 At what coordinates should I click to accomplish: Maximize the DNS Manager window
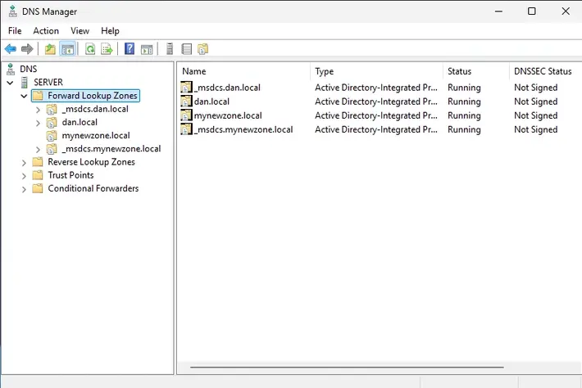(531, 11)
